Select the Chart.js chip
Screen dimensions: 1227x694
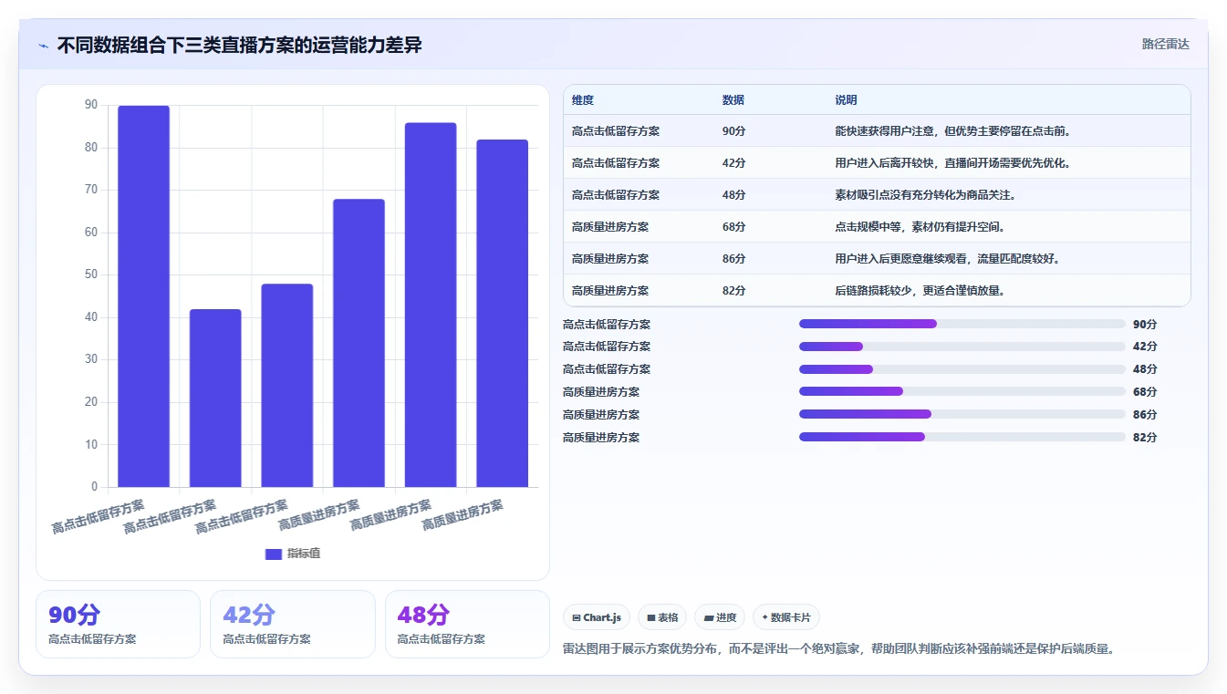pyautogui.click(x=597, y=617)
